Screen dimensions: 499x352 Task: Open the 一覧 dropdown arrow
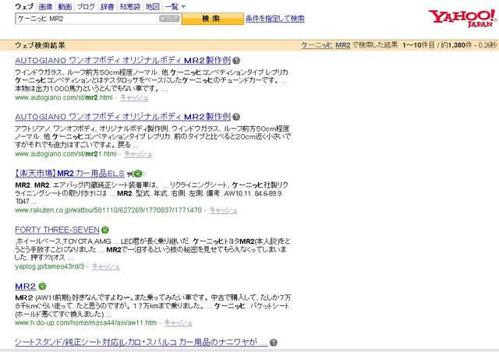[183, 7]
